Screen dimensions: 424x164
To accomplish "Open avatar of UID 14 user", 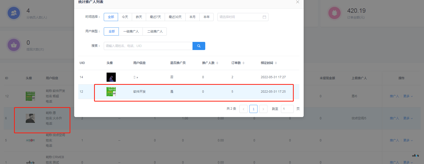I will click(x=111, y=77).
